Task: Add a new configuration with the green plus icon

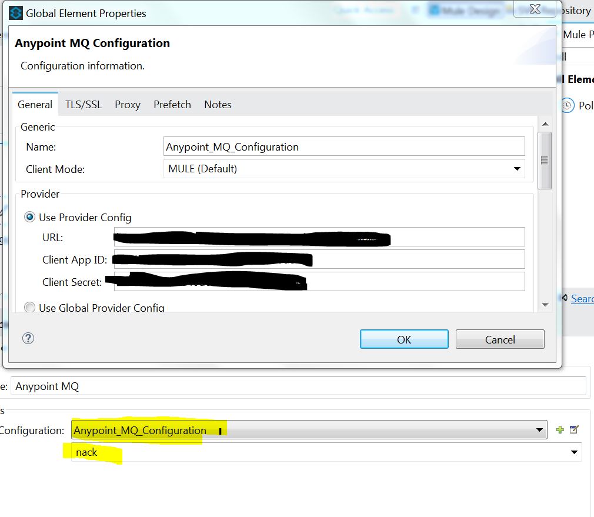Action: pos(560,429)
